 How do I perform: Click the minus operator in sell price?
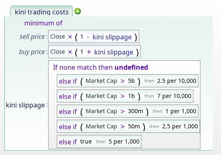[x=88, y=37]
